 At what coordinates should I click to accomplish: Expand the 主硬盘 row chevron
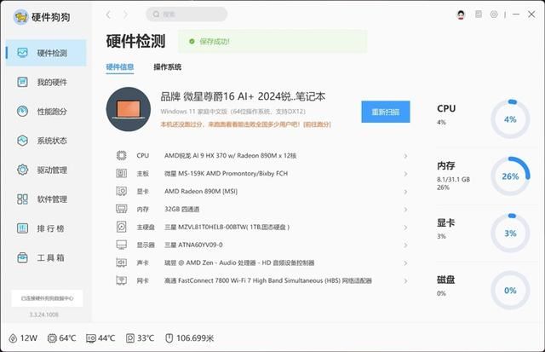pyautogui.click(x=405, y=228)
